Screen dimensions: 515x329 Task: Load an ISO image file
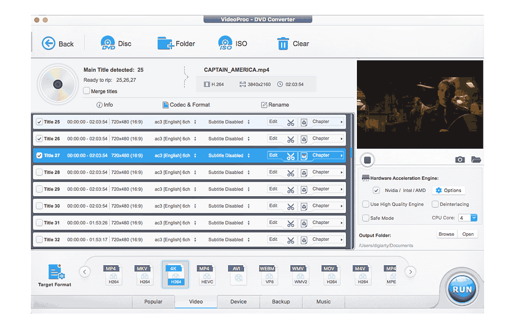click(x=233, y=43)
